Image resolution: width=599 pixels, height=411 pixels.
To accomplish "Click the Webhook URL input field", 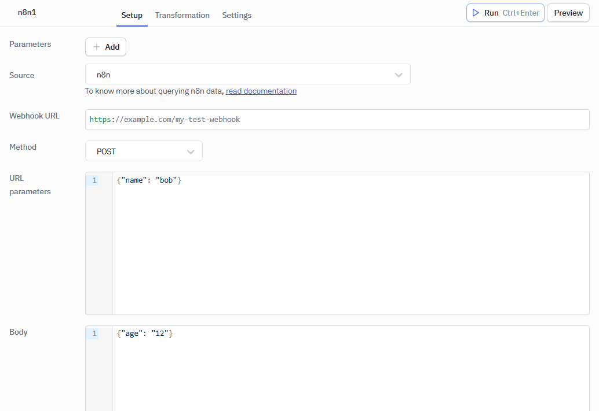I will click(337, 120).
